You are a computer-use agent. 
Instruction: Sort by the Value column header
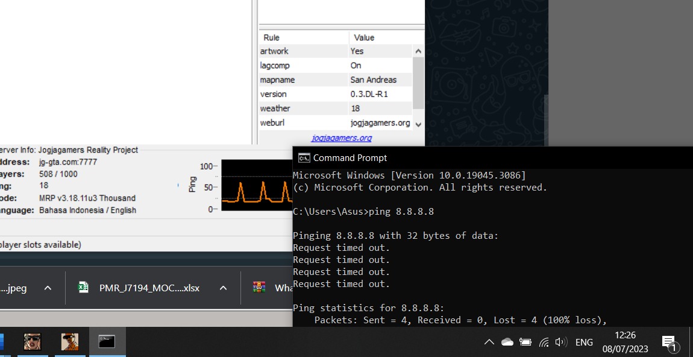[x=386, y=37]
